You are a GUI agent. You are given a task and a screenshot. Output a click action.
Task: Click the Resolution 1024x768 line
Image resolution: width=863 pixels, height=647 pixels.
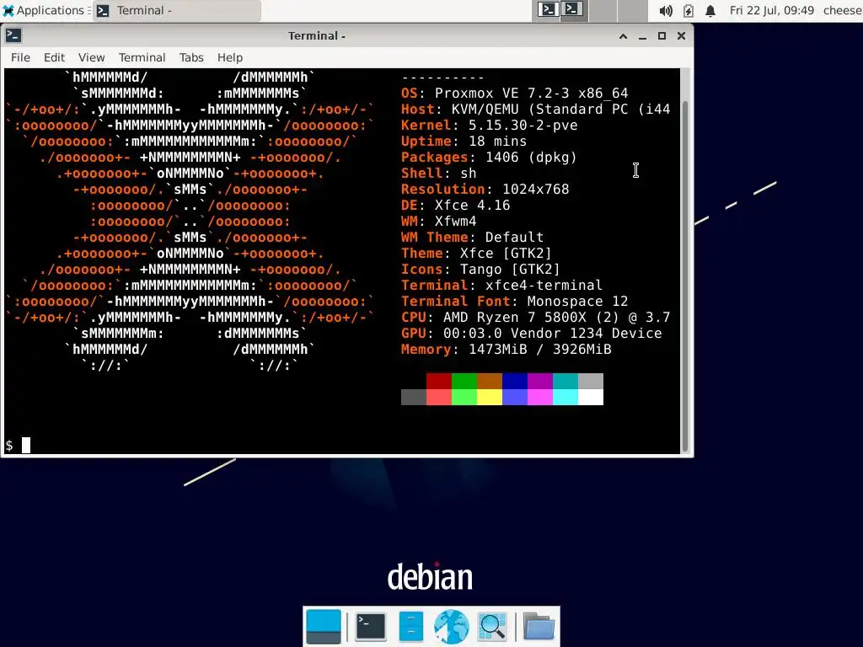click(x=485, y=190)
